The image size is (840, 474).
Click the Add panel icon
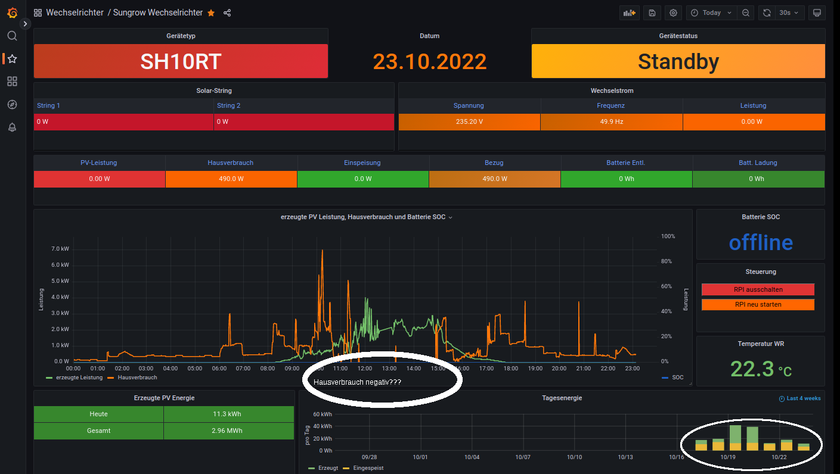tap(629, 13)
